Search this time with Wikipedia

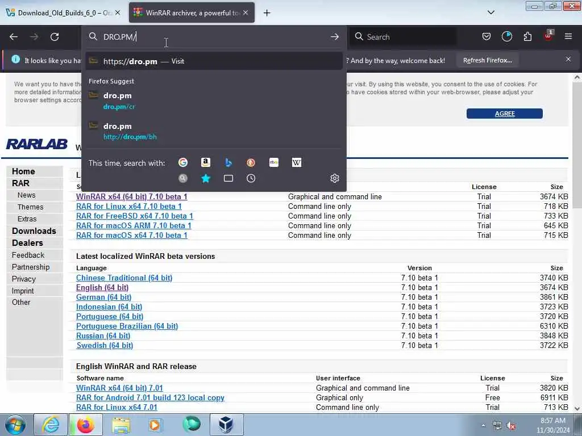click(297, 162)
